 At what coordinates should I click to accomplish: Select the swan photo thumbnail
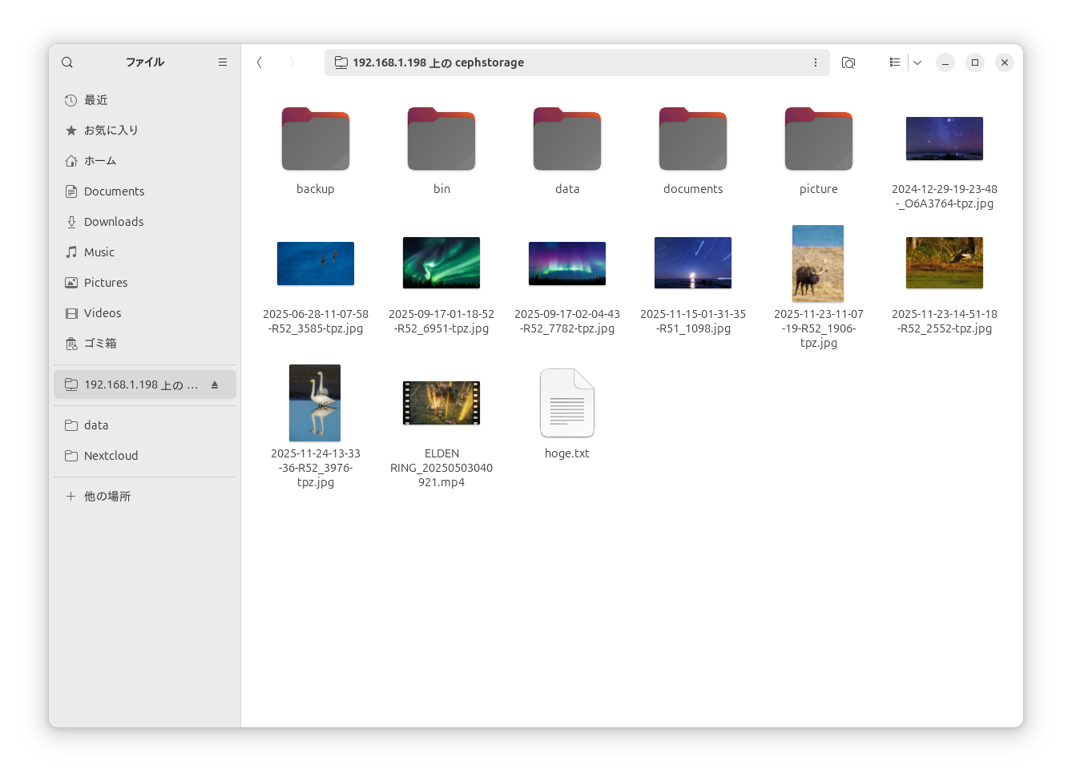coord(315,403)
